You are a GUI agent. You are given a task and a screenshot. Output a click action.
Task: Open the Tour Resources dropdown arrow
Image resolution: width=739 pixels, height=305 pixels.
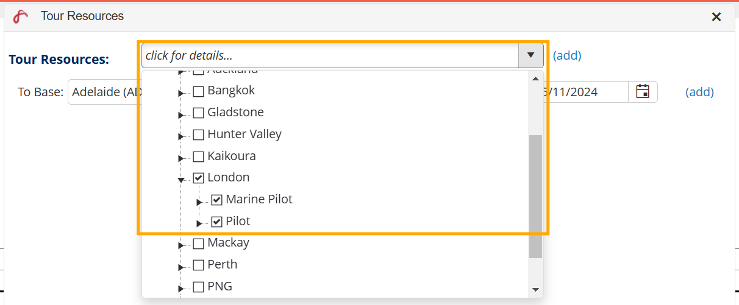(530, 55)
